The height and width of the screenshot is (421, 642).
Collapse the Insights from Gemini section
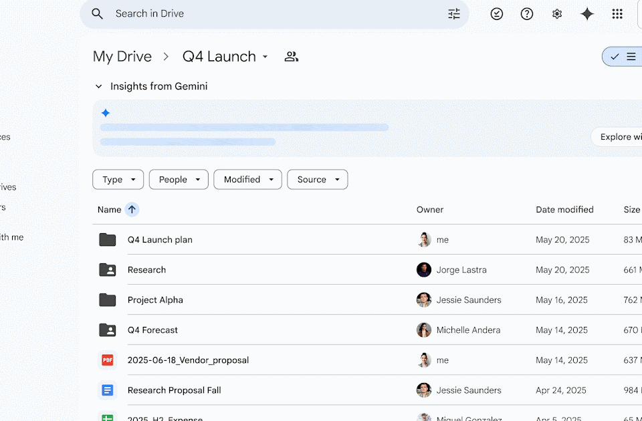pos(99,87)
